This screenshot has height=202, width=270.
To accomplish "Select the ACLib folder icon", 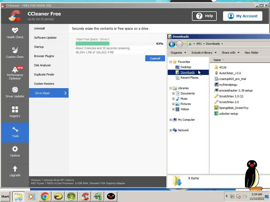I will (216, 67).
